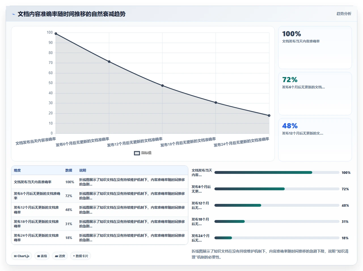Click the 100% data card
Viewport: 363px width, 271px height.
[315, 48]
